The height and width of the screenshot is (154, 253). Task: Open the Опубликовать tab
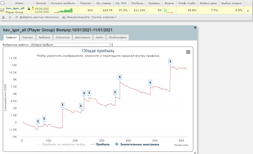(x=117, y=38)
